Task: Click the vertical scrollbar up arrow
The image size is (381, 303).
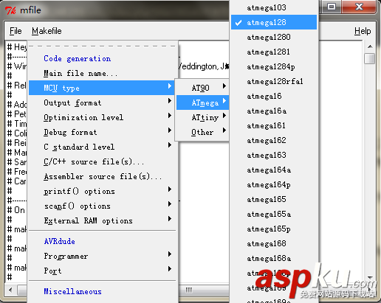Action: coord(370,46)
